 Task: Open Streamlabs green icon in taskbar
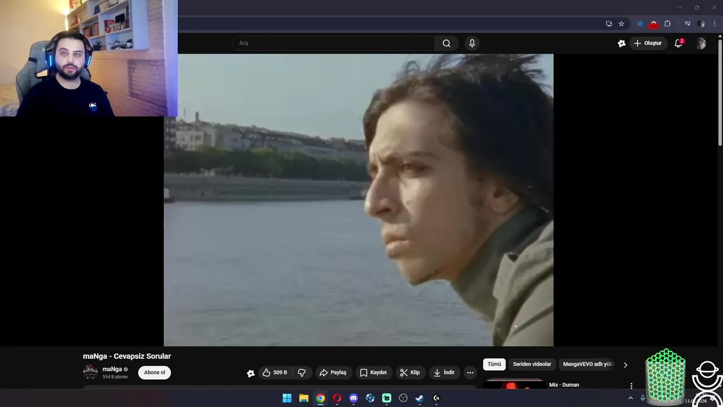point(387,398)
